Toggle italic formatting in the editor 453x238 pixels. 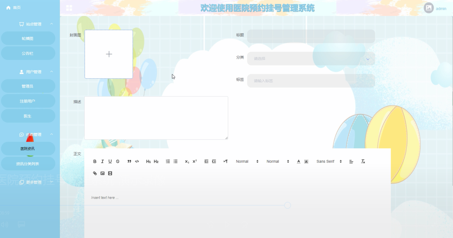pos(103,161)
